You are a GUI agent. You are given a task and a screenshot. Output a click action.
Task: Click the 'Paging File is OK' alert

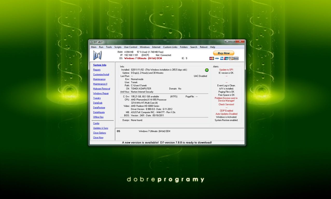coord(226,92)
